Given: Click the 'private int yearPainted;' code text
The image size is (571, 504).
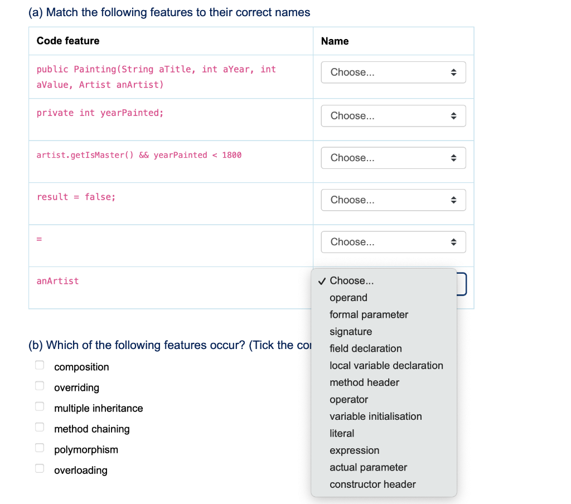Looking at the screenshot, I should (100, 113).
